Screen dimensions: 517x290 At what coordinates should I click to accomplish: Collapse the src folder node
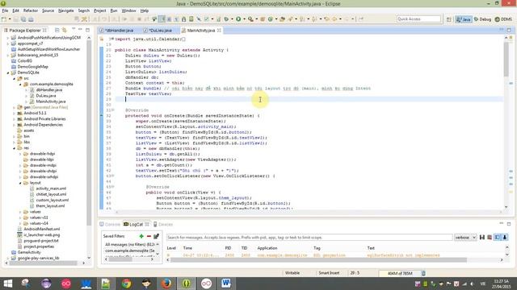tap(15, 79)
